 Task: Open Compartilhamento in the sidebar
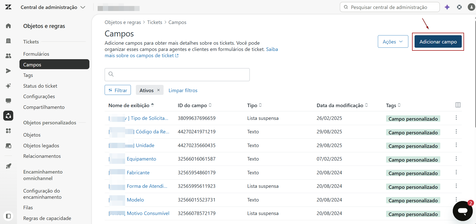[x=44, y=107]
